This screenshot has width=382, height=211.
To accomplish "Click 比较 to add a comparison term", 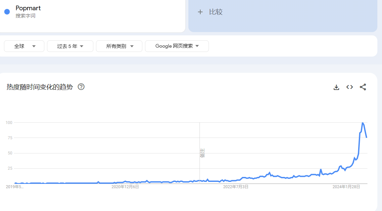I will click(x=215, y=12).
